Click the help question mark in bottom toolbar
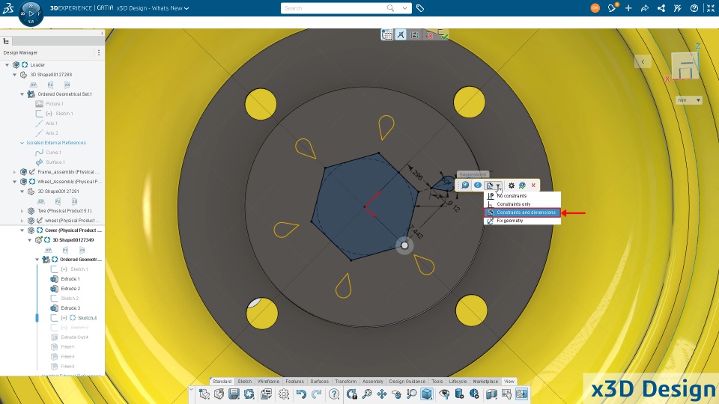The image size is (719, 404). click(334, 394)
